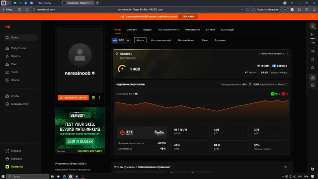Open the address bar three-dot menu
Image resolution: width=318 pixels, height=179 pixels.
242,9
